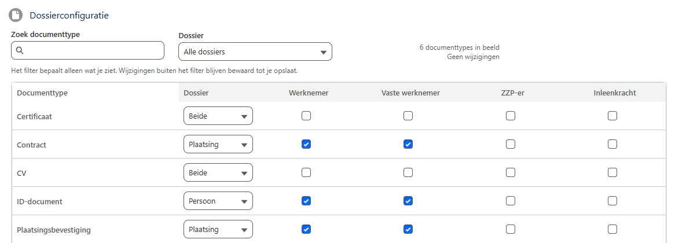Focus the Zoek documenttype search field
This screenshot has height=243, width=675.
(x=87, y=50)
